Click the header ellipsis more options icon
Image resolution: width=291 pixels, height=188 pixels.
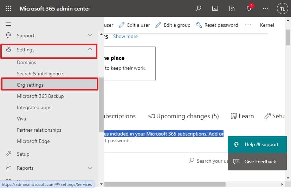click(266, 8)
